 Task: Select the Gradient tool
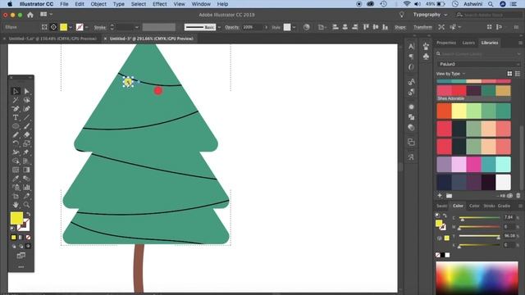[x=27, y=170]
